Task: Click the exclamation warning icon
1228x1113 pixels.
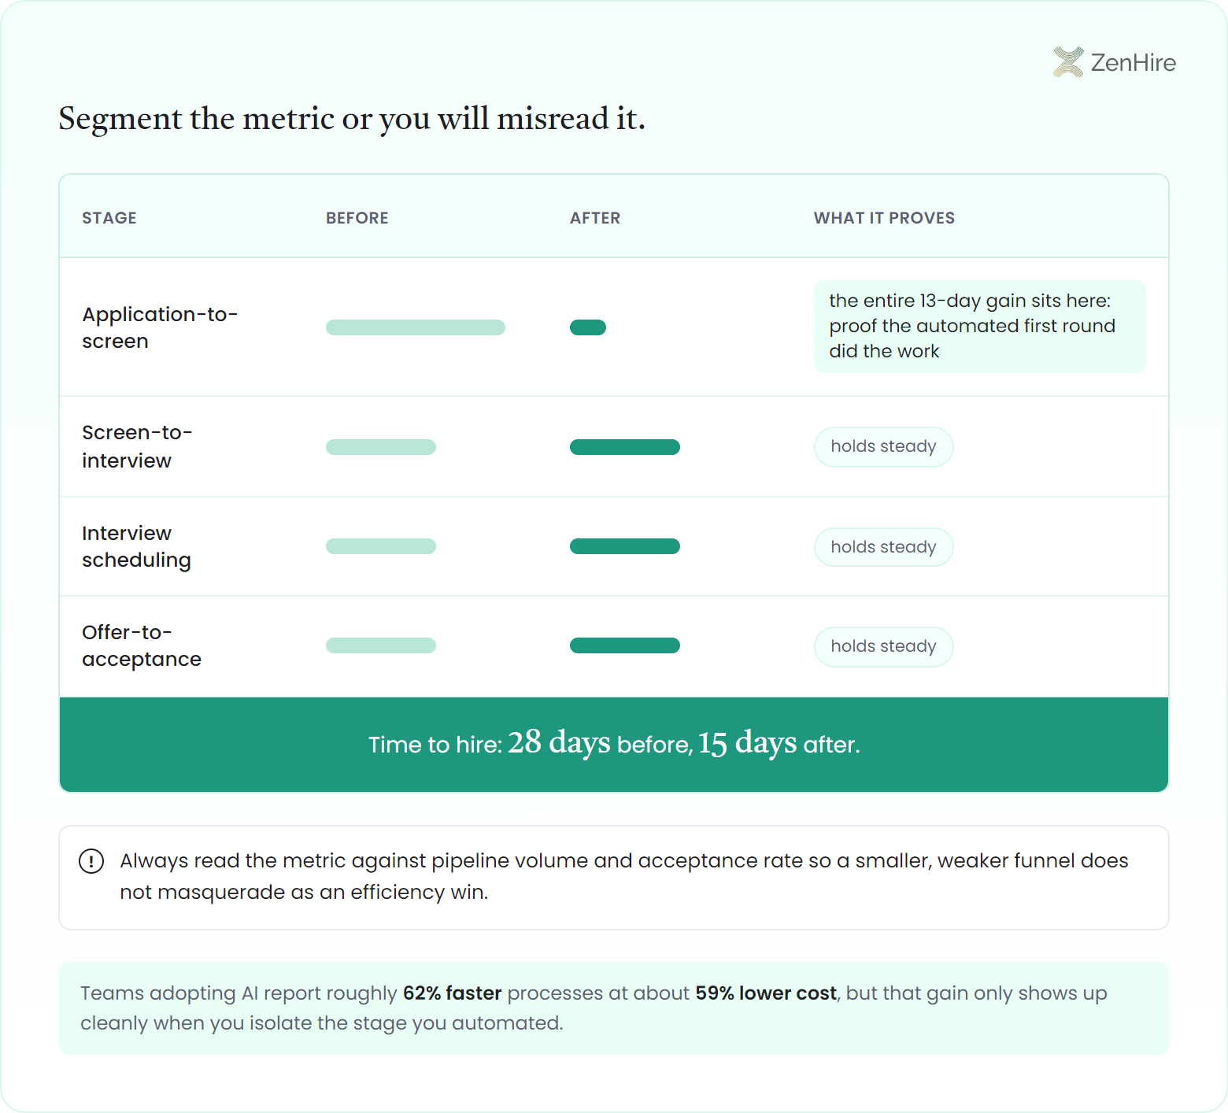Action: [91, 861]
